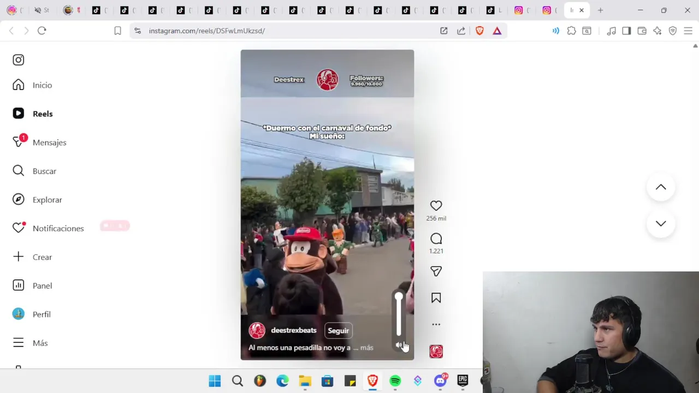
Task: Open Perfil page
Action: [x=32, y=314]
